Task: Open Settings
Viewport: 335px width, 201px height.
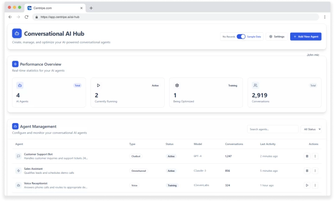Action: point(277,36)
